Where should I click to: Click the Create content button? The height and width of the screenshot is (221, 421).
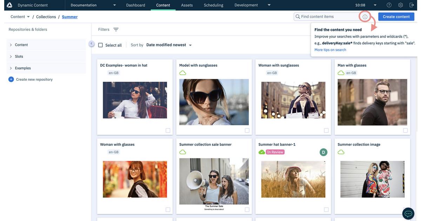click(396, 16)
